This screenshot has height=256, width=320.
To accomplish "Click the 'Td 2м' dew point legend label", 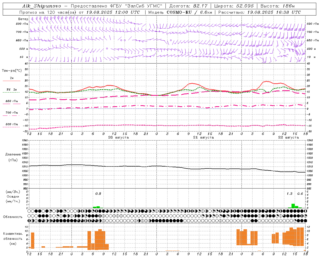I will coord(12,89).
